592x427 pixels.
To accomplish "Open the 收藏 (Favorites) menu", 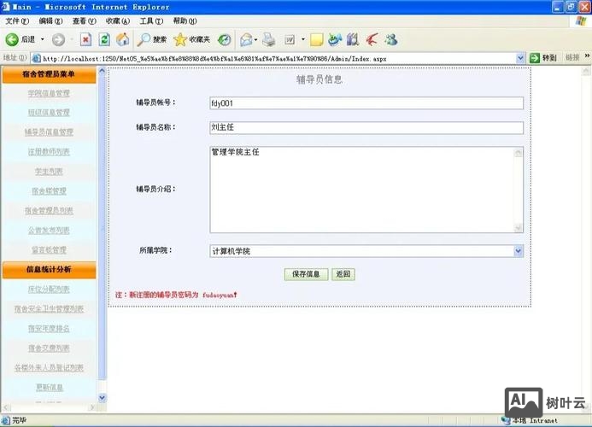I will [118, 21].
